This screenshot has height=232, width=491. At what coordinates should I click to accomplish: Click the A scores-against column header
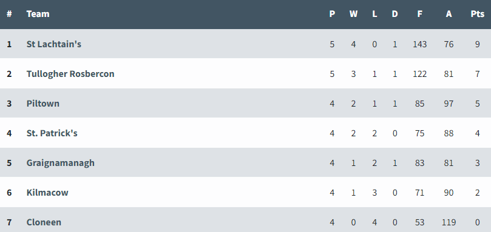[x=449, y=14]
